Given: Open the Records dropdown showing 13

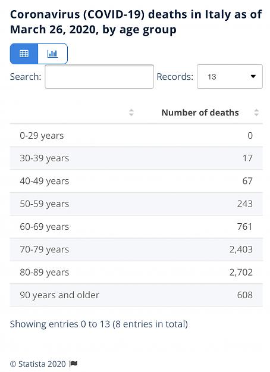Looking at the screenshot, I should (230, 77).
